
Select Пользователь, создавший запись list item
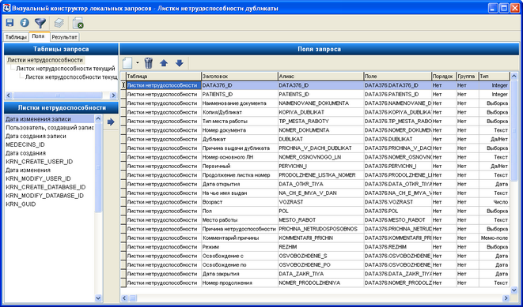(50, 127)
